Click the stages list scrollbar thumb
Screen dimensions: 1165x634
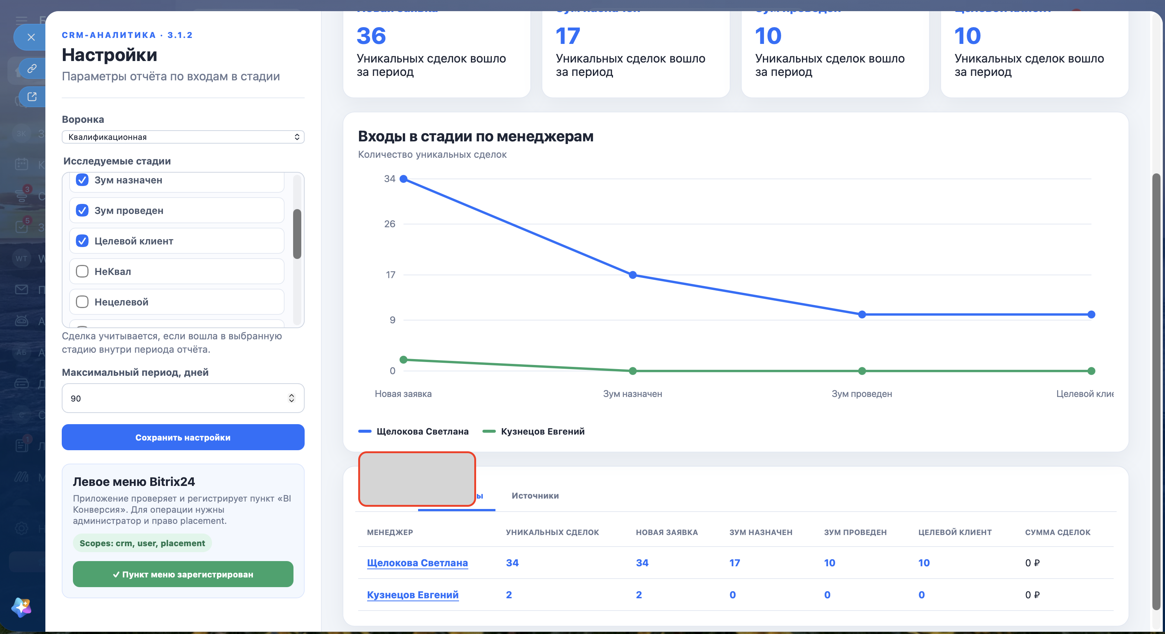pos(297,234)
